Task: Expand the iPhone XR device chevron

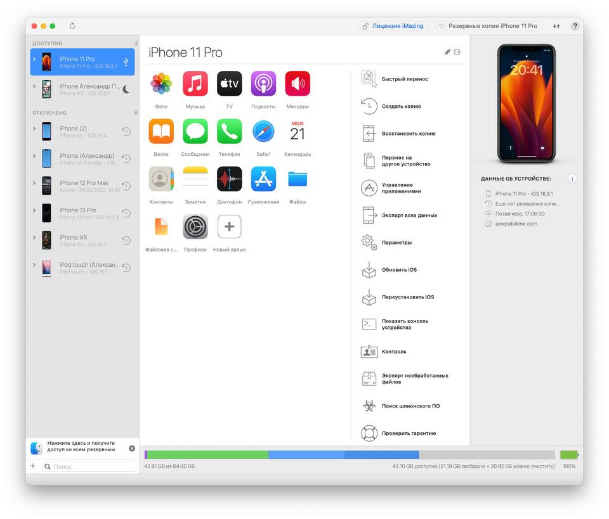Action: click(x=34, y=238)
